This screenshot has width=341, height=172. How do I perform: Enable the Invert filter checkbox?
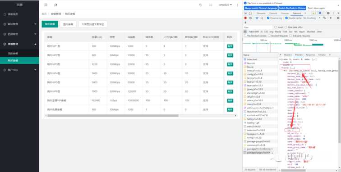[x=276, y=27]
